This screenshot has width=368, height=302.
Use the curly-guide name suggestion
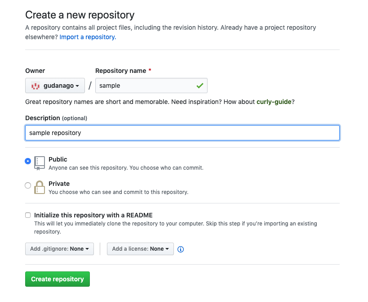pos(274,102)
